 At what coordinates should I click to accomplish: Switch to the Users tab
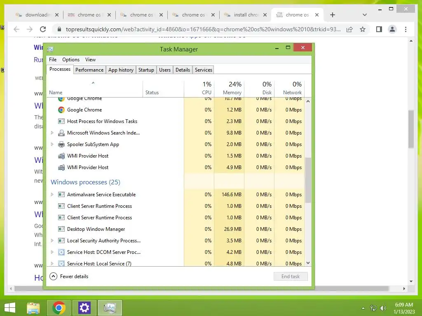pyautogui.click(x=165, y=70)
